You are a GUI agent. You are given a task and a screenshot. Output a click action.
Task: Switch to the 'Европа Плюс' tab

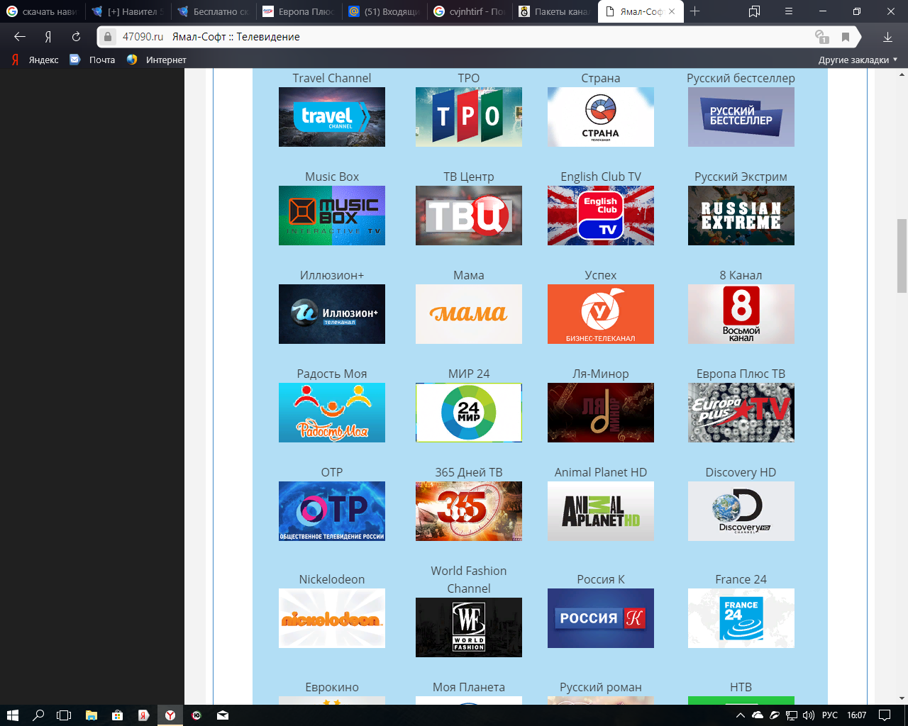click(298, 11)
